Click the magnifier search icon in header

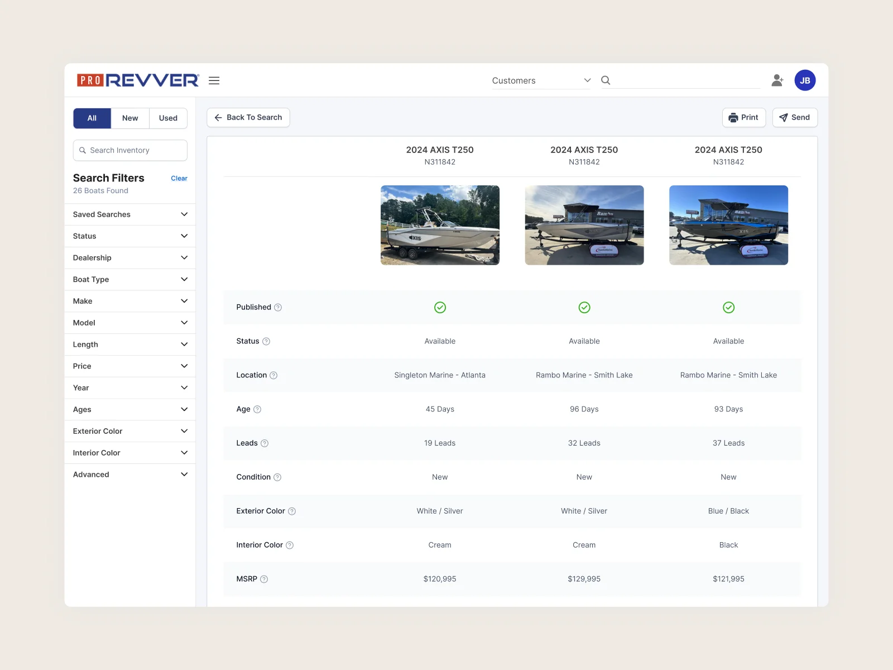click(x=606, y=80)
